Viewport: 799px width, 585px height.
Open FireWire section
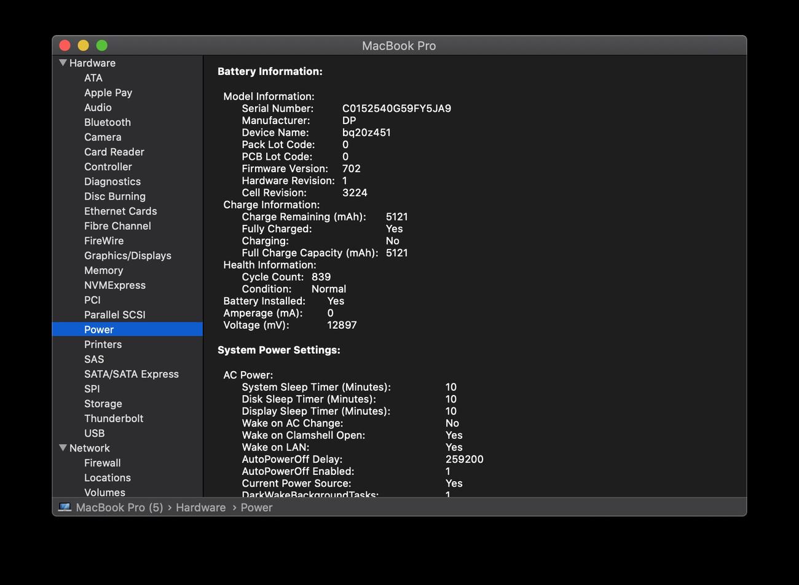104,241
